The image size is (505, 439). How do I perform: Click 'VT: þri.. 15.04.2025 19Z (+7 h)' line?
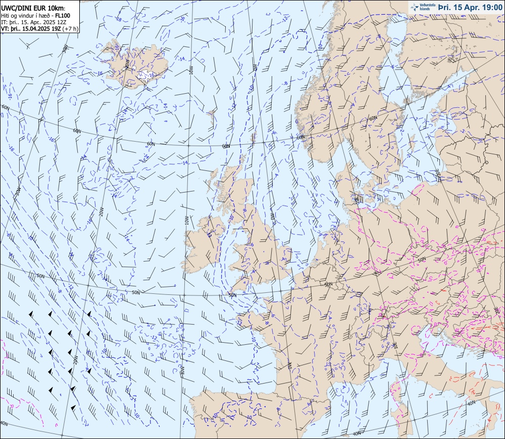click(x=39, y=28)
